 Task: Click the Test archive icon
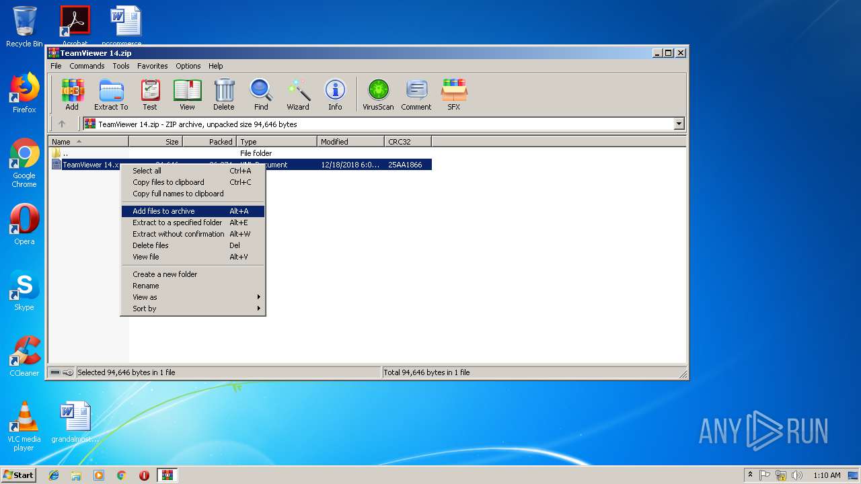[150, 94]
